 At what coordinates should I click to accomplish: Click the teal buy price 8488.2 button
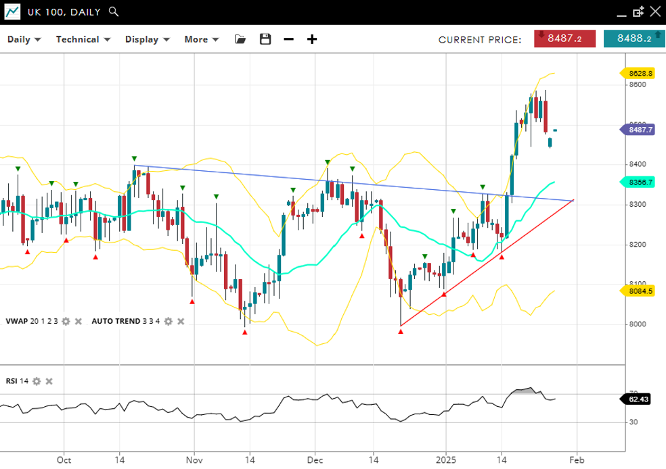(634, 39)
